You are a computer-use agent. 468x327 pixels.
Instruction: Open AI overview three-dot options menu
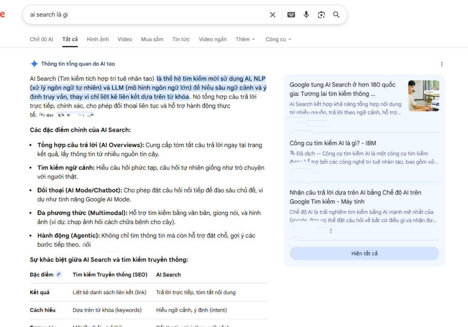tap(441, 64)
